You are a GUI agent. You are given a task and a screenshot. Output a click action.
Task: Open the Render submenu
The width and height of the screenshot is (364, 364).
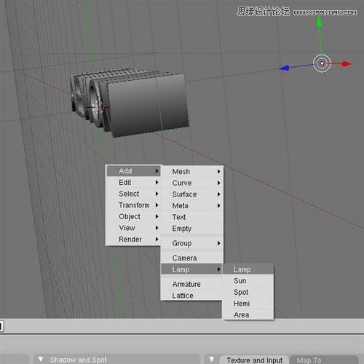coord(133,240)
